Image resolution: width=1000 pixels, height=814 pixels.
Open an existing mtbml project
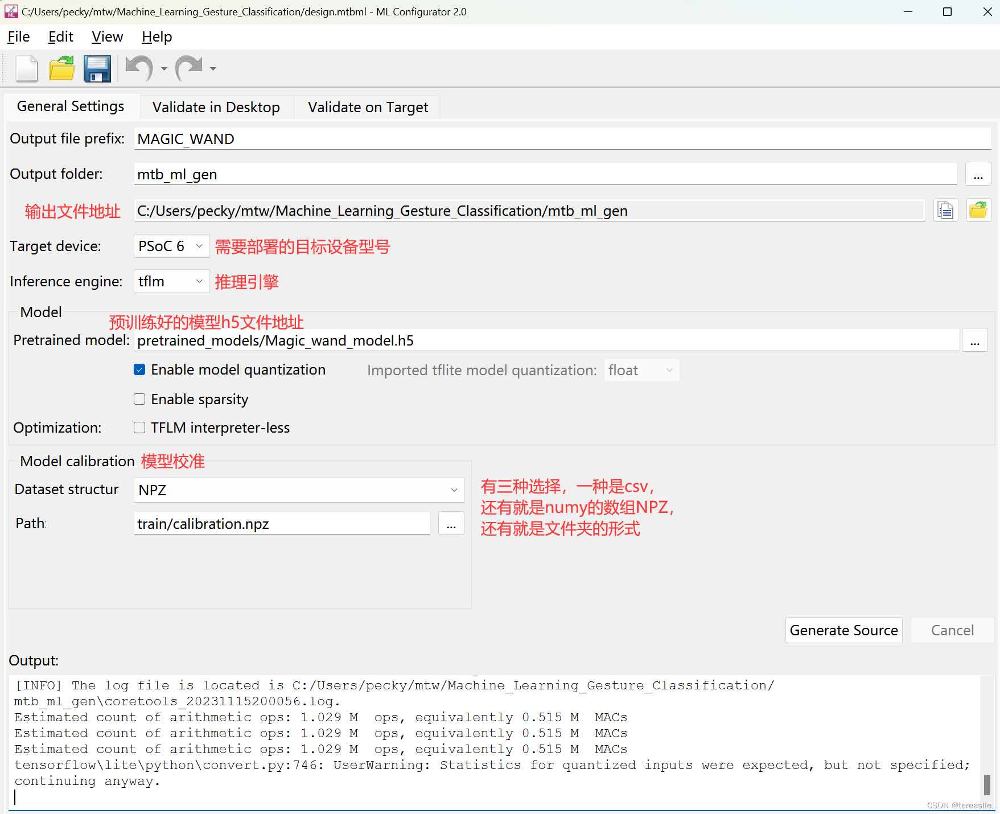(62, 68)
